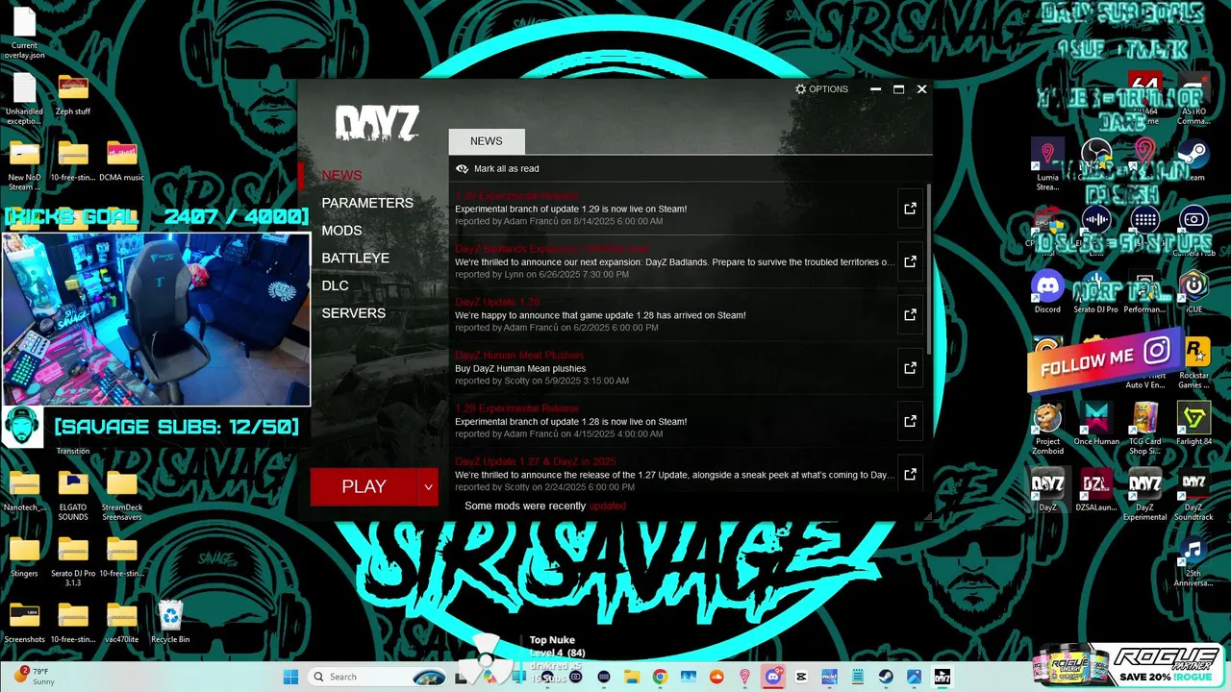
Task: Open 'DayZ Human Meat Plushies' headline
Action: pyautogui.click(x=519, y=356)
